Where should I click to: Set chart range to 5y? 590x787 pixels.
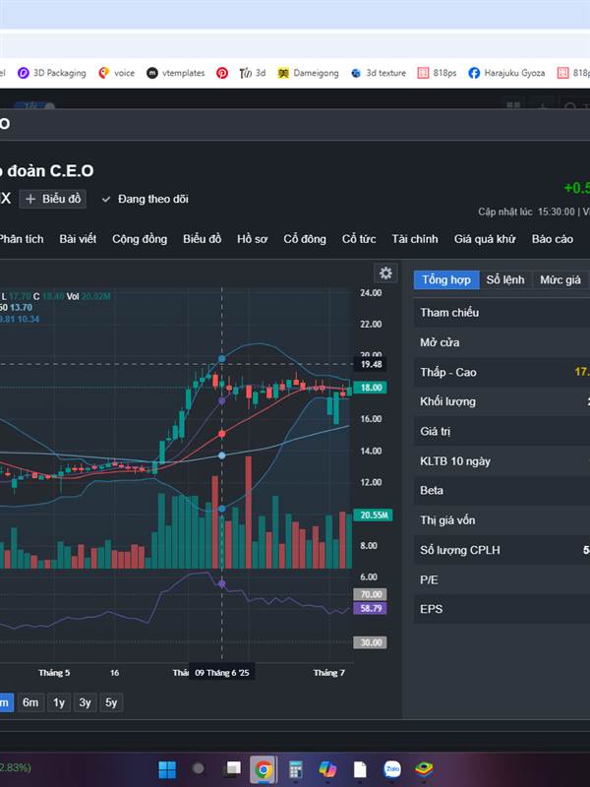[111, 702]
